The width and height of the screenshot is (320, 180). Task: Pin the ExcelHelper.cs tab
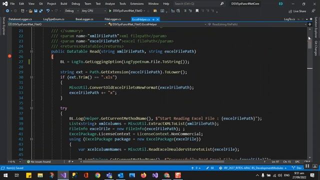pyautogui.click(x=153, y=19)
